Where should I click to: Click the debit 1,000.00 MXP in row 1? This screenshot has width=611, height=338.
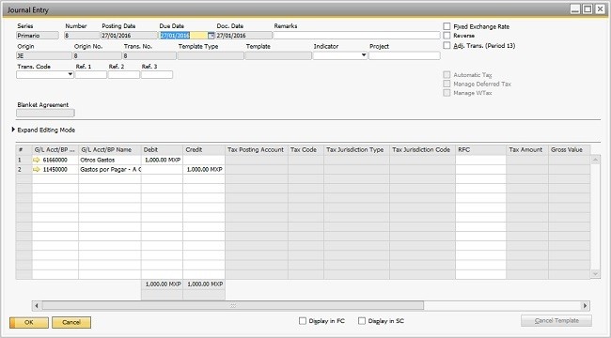click(162, 160)
